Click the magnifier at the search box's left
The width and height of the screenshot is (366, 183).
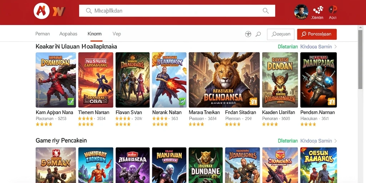(x=89, y=11)
